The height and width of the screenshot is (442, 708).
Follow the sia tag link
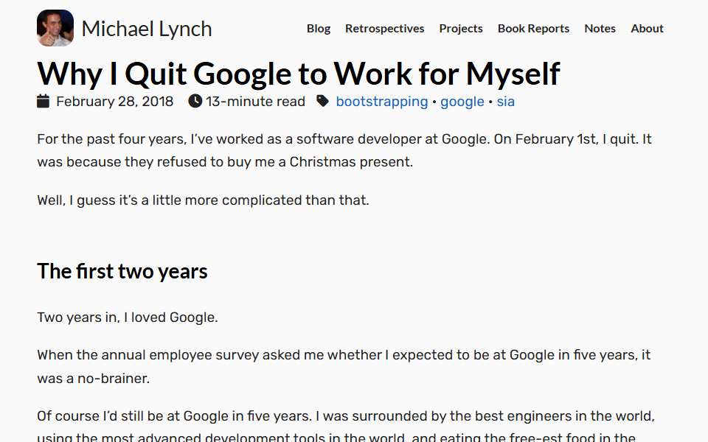click(x=506, y=102)
